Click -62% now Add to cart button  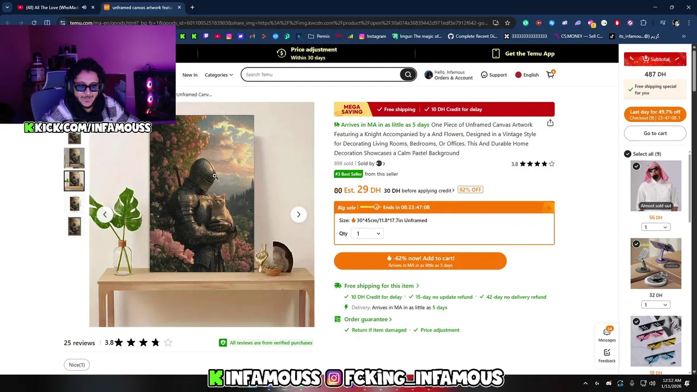pyautogui.click(x=420, y=261)
